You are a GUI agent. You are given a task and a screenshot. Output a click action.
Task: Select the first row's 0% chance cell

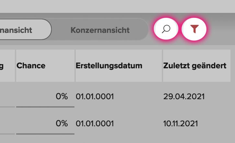(62, 96)
